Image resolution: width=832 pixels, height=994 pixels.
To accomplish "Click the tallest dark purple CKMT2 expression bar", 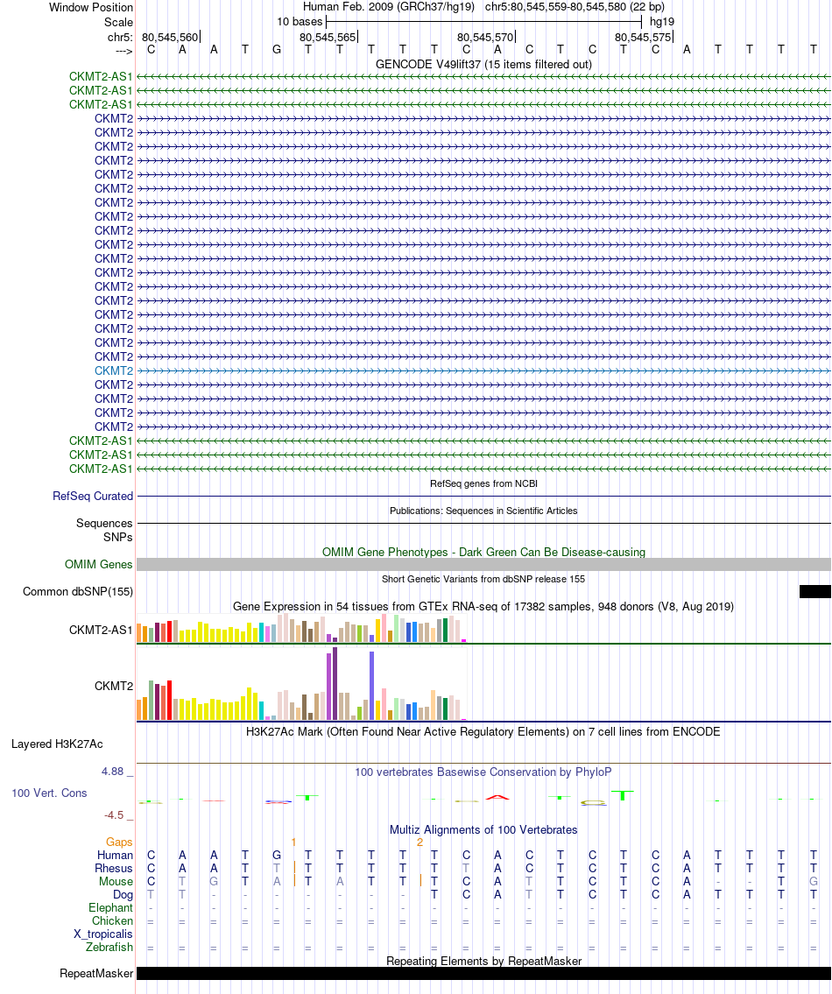I will tap(335, 683).
